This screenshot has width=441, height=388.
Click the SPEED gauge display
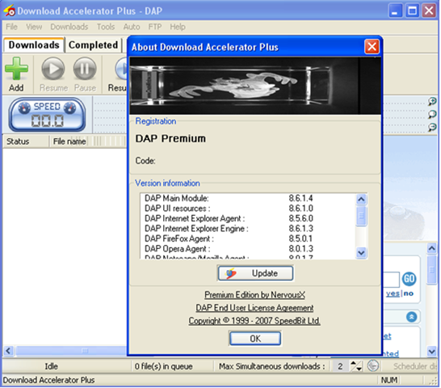tap(47, 115)
